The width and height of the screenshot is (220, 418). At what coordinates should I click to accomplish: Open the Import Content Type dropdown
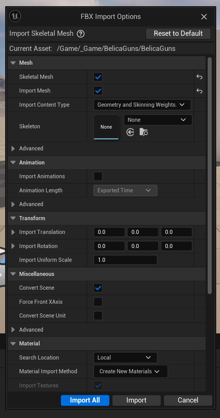tap(142, 105)
